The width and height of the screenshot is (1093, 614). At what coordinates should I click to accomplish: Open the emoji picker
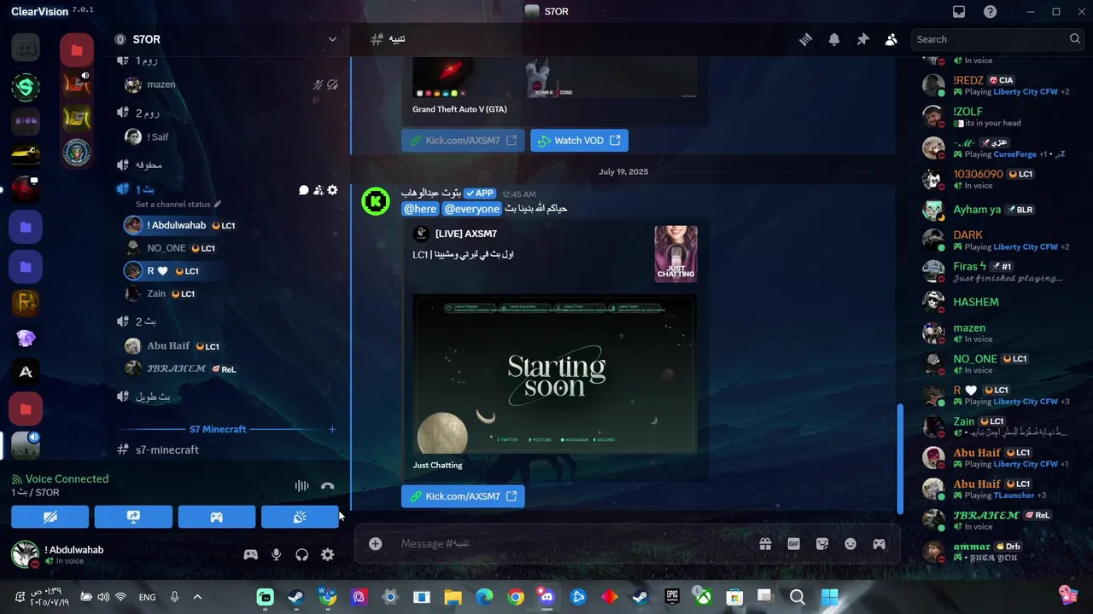pos(850,544)
